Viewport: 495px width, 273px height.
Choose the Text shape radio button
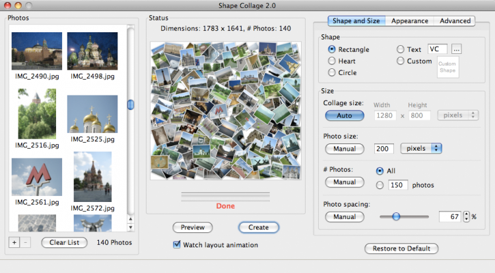pyautogui.click(x=401, y=49)
